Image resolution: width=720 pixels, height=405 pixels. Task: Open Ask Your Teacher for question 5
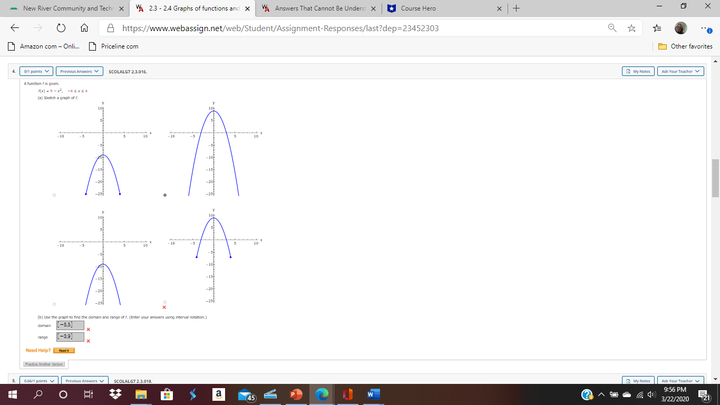click(x=680, y=381)
